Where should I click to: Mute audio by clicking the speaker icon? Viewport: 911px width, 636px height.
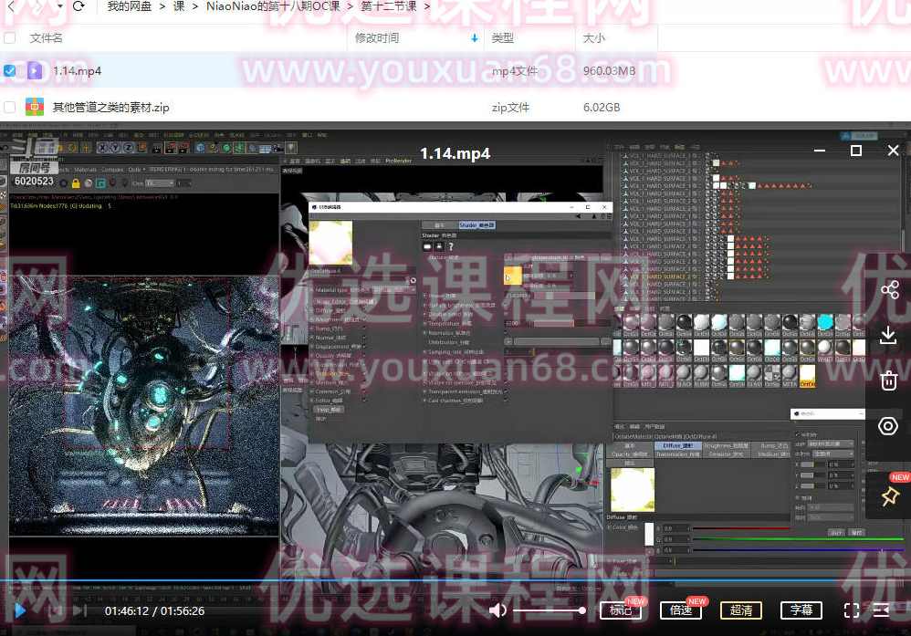tap(497, 610)
